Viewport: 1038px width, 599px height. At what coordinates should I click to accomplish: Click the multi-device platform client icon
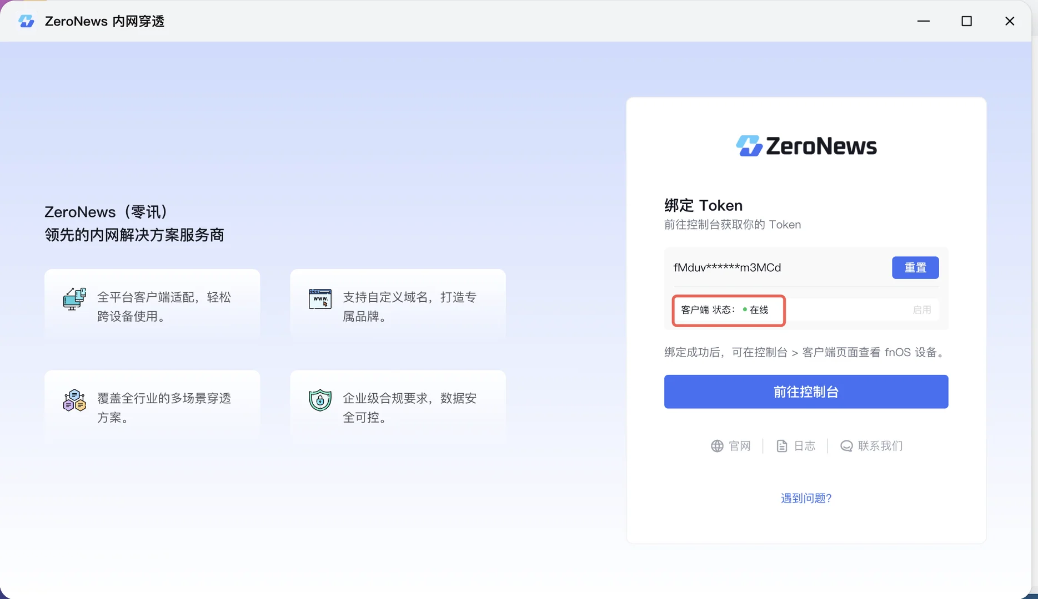coord(74,299)
